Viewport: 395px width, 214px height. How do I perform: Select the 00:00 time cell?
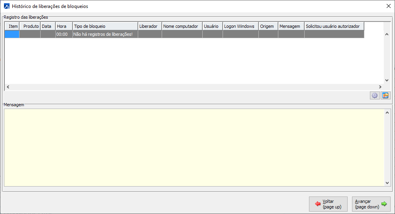pyautogui.click(x=64, y=34)
